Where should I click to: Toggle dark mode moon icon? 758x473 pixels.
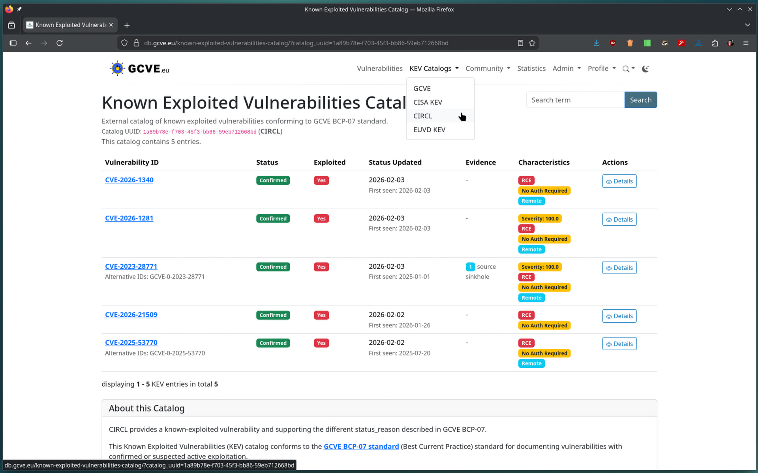click(x=645, y=69)
